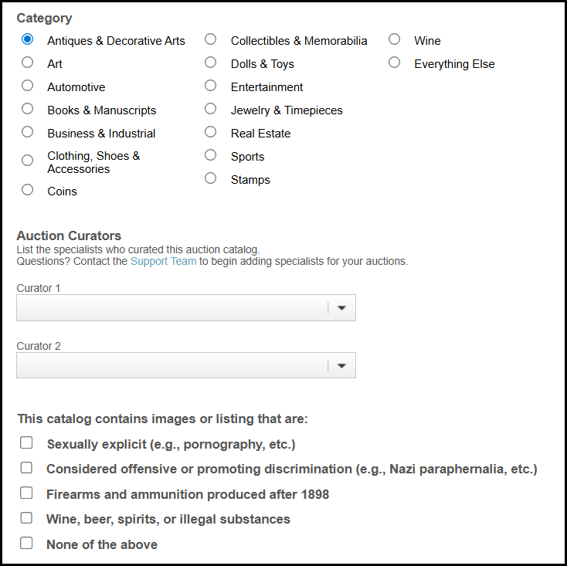
Task: Select Collectibles & Memorabilia category
Action: tap(210, 39)
